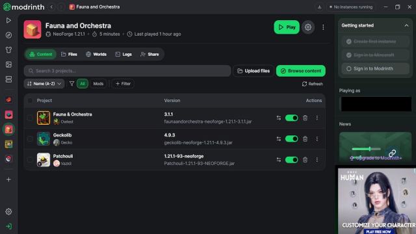Switch version of Fauna & Orchestra
Viewport: 416px width, 234px height.
279,118
